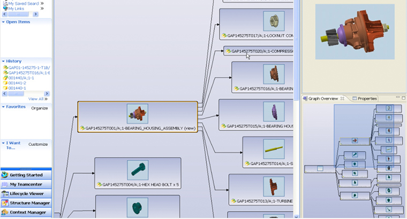Open Organize favorites link
407x219 pixels.
click(39, 108)
